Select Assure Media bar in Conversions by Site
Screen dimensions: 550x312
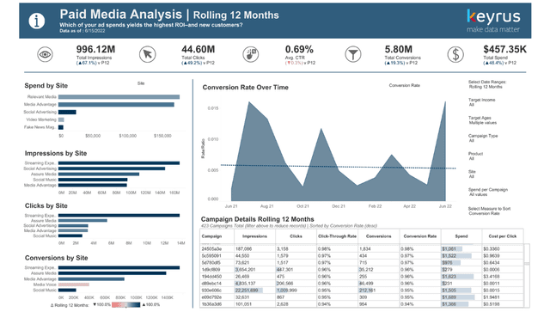(x=113, y=273)
